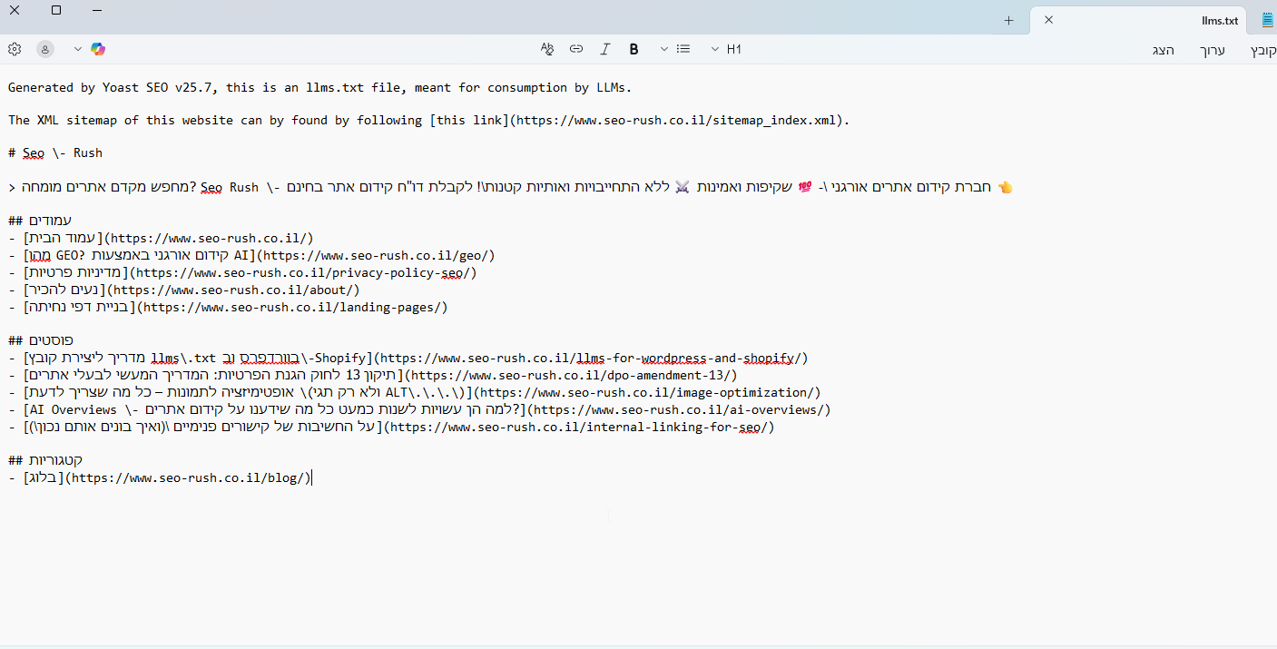Close the llms.txt tab
This screenshot has width=1277, height=649.
pyautogui.click(x=1048, y=20)
